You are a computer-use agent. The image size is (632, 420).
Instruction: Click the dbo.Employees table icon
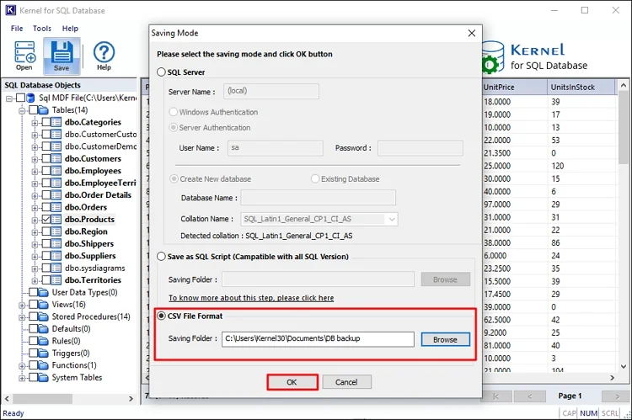pyautogui.click(x=56, y=171)
